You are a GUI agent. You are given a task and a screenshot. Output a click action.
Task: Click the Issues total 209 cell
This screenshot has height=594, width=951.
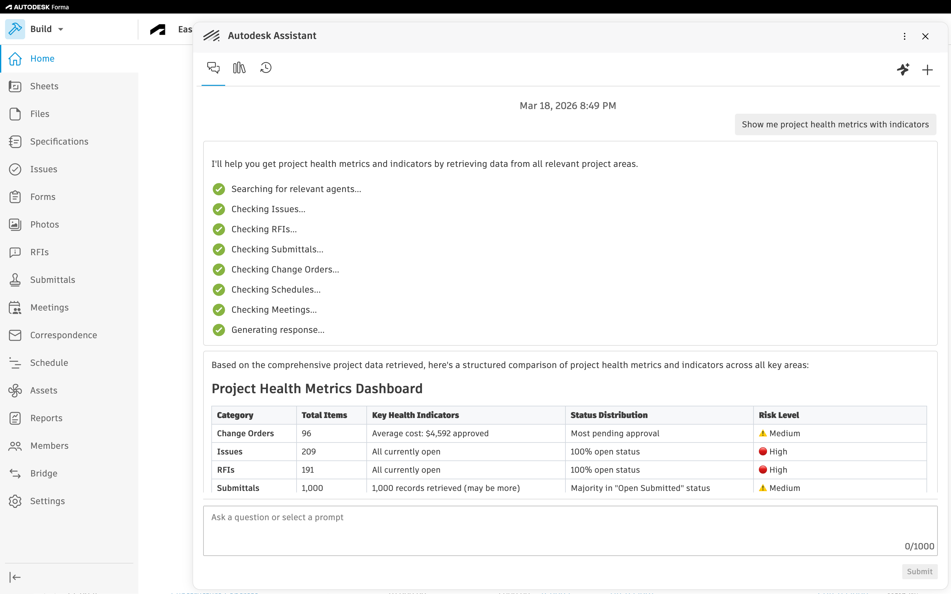point(331,452)
